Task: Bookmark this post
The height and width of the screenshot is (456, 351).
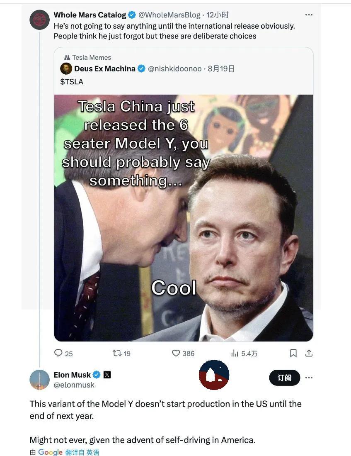Action: (293, 353)
